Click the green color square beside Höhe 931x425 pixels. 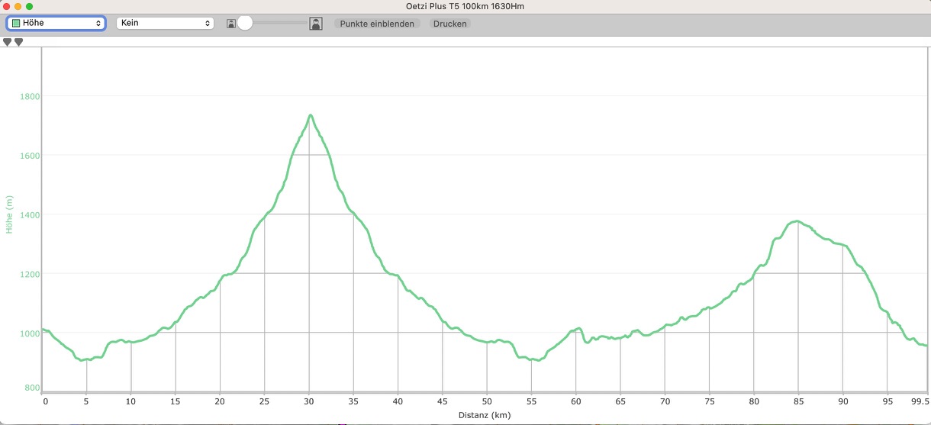(x=16, y=24)
